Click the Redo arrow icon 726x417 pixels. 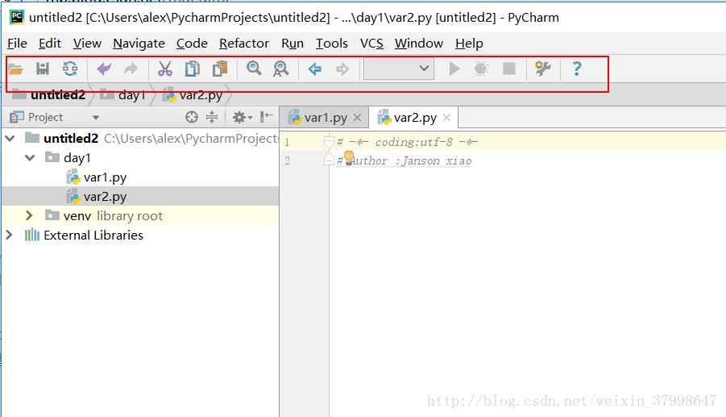[x=131, y=69]
